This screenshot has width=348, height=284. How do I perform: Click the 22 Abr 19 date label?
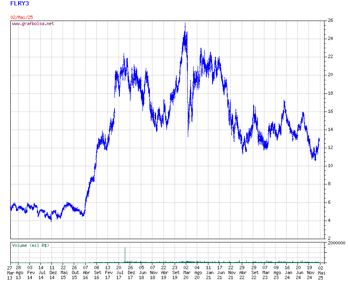(164, 273)
